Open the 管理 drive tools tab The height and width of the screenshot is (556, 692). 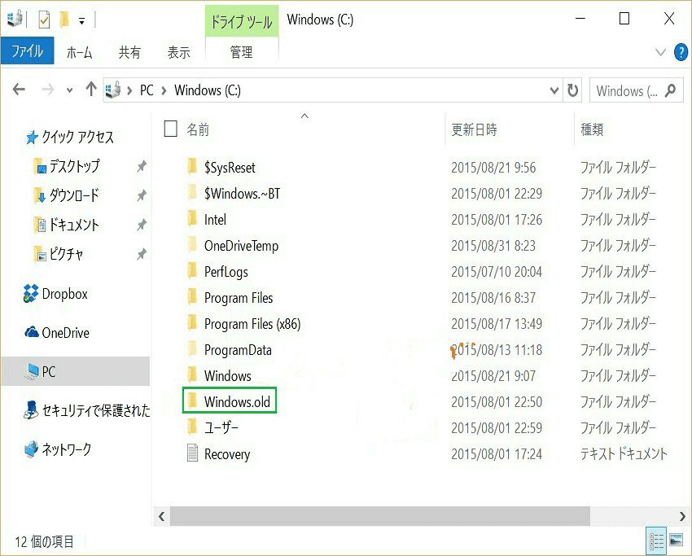click(x=242, y=53)
